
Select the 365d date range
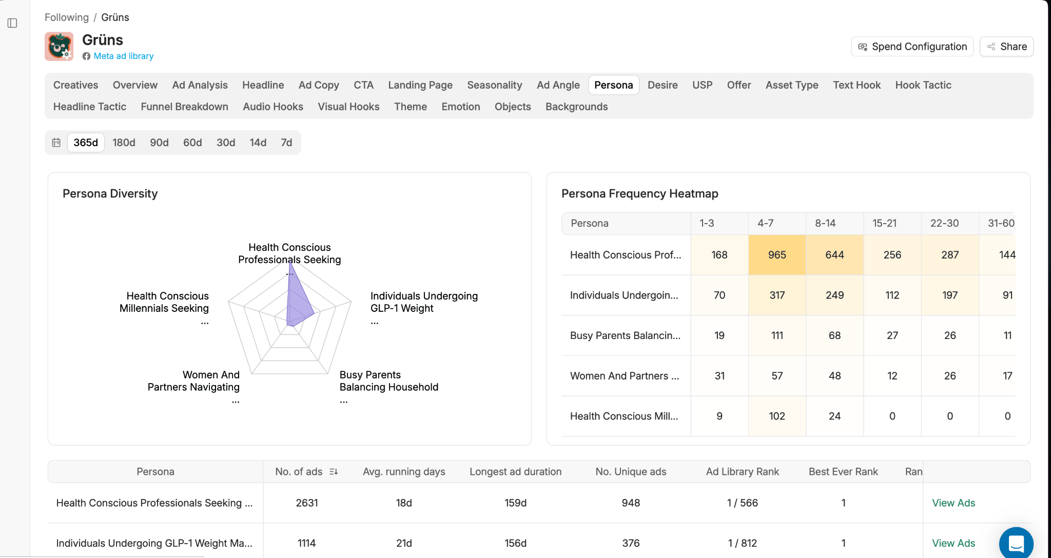pyautogui.click(x=86, y=143)
